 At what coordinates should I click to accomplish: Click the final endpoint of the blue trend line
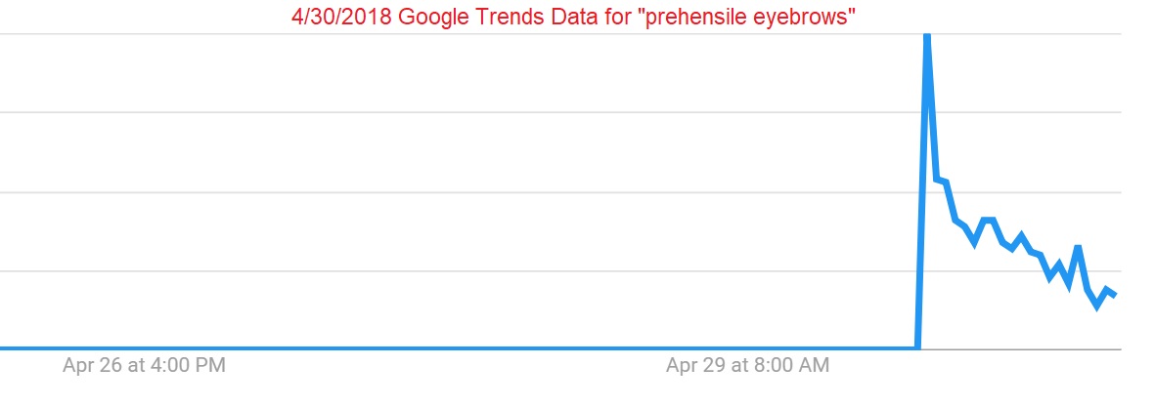coord(1115,295)
